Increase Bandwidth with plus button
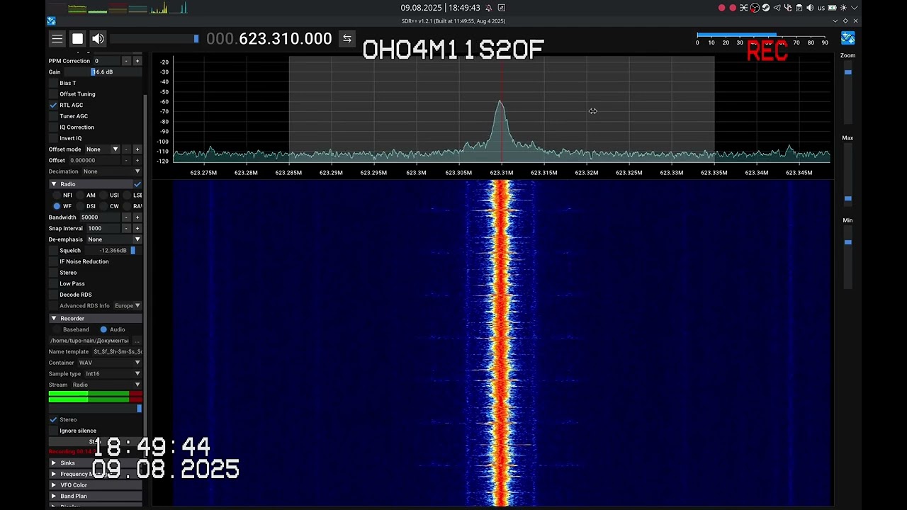This screenshot has width=907, height=510. 137,217
